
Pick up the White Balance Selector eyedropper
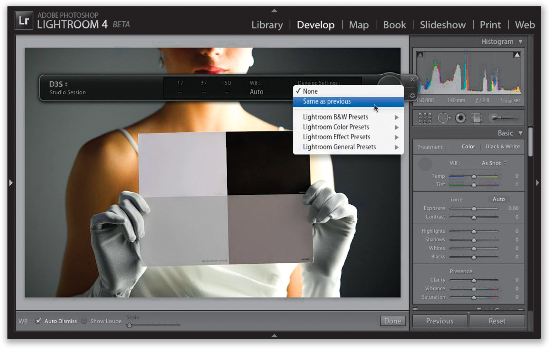click(x=425, y=164)
